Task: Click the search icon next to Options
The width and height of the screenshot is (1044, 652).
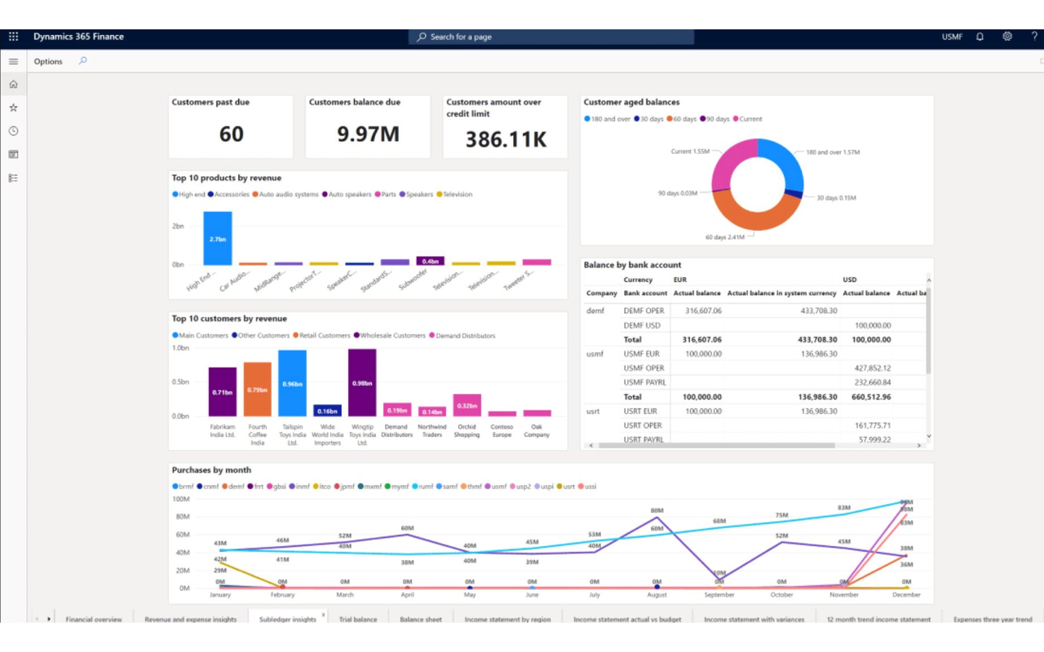Action: [x=82, y=61]
